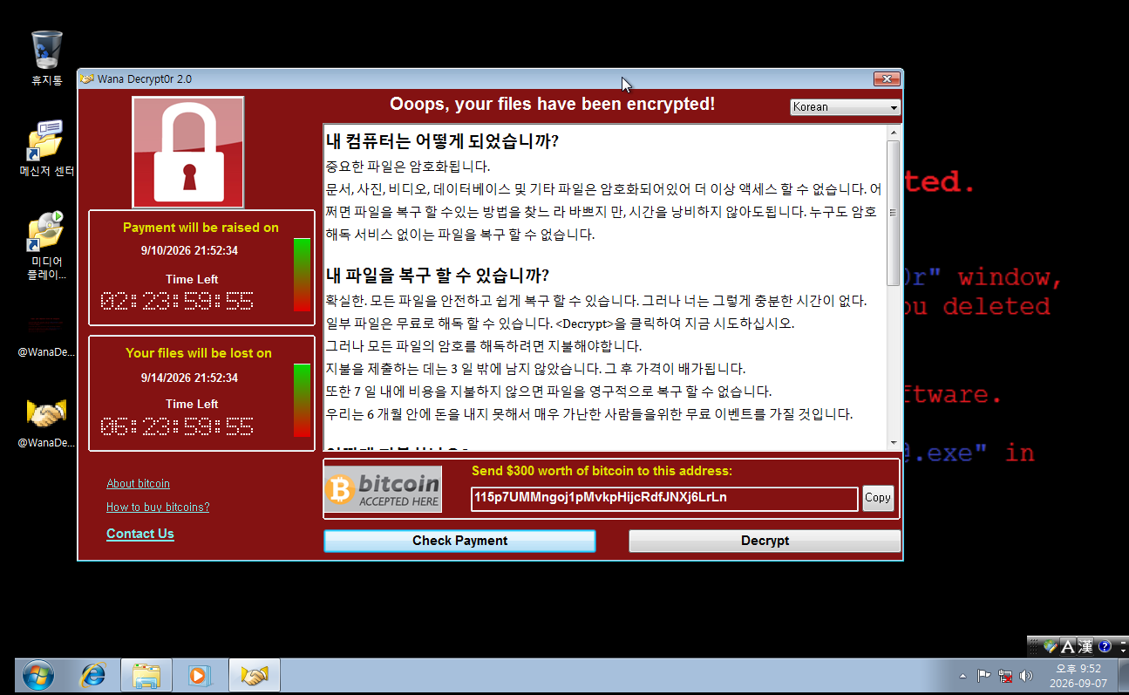Image resolution: width=1129 pixels, height=695 pixels.
Task: Open the language bar help question-mark icon
Action: pyautogui.click(x=1105, y=646)
